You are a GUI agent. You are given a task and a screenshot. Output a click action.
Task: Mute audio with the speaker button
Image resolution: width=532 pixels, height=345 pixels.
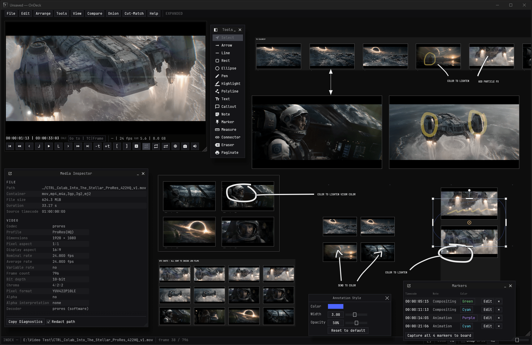point(195,146)
